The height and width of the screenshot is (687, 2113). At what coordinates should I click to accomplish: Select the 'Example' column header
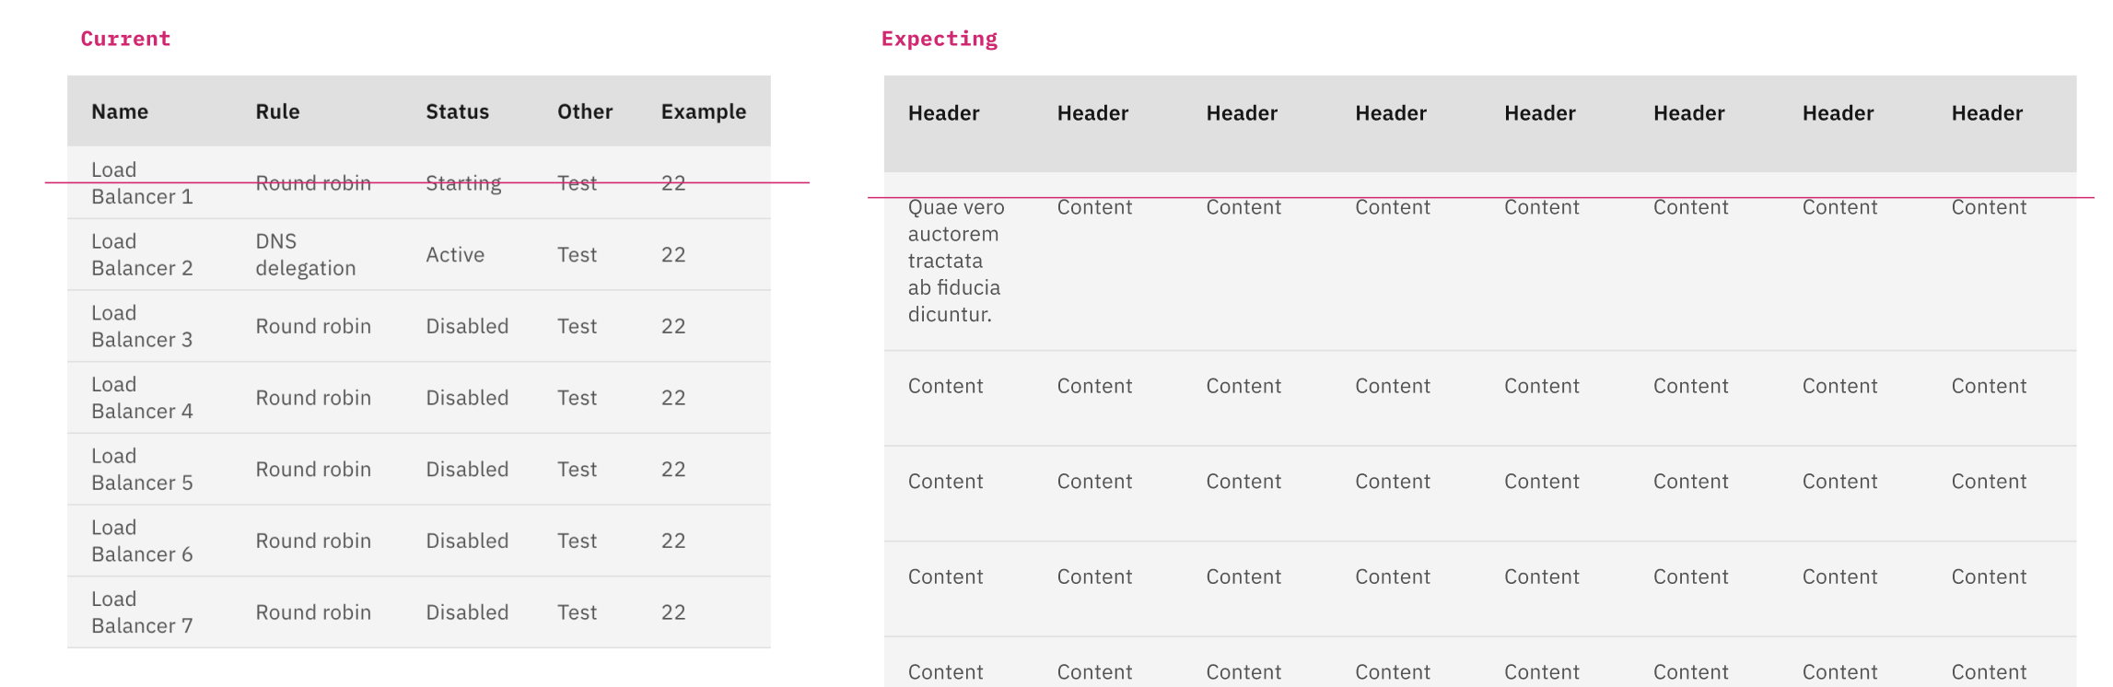pyautogui.click(x=703, y=111)
